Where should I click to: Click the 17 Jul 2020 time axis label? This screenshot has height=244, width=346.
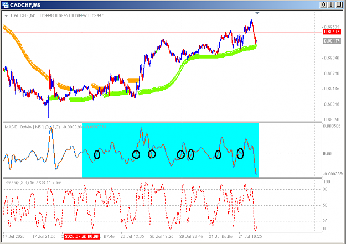(14, 236)
